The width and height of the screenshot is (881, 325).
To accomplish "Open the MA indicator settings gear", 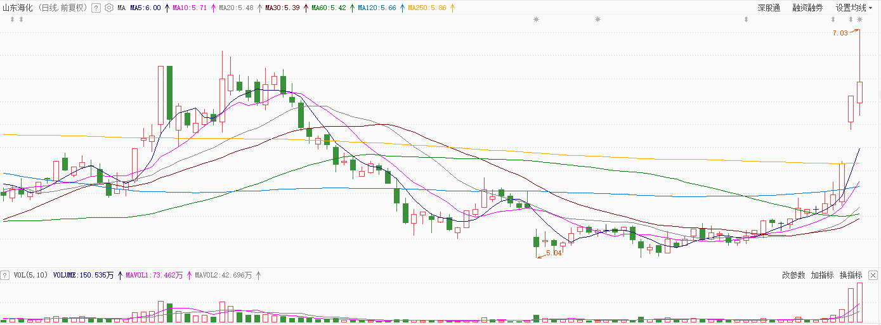I will tap(108, 8).
